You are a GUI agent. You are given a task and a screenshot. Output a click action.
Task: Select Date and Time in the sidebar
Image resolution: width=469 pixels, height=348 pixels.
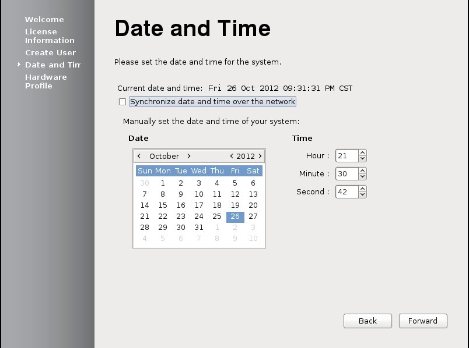52,65
